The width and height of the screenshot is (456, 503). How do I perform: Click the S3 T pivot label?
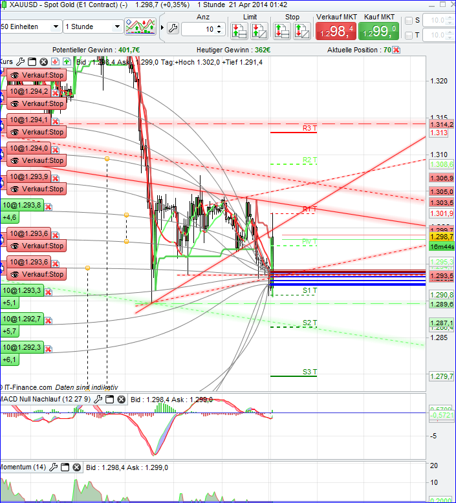310,372
